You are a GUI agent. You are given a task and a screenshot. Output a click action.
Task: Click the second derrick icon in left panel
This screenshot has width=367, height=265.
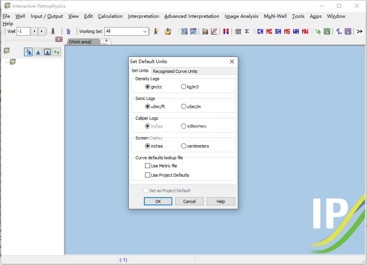click(x=38, y=52)
